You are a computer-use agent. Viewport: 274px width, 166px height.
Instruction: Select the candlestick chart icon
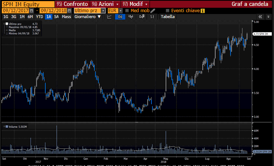(x=120, y=17)
